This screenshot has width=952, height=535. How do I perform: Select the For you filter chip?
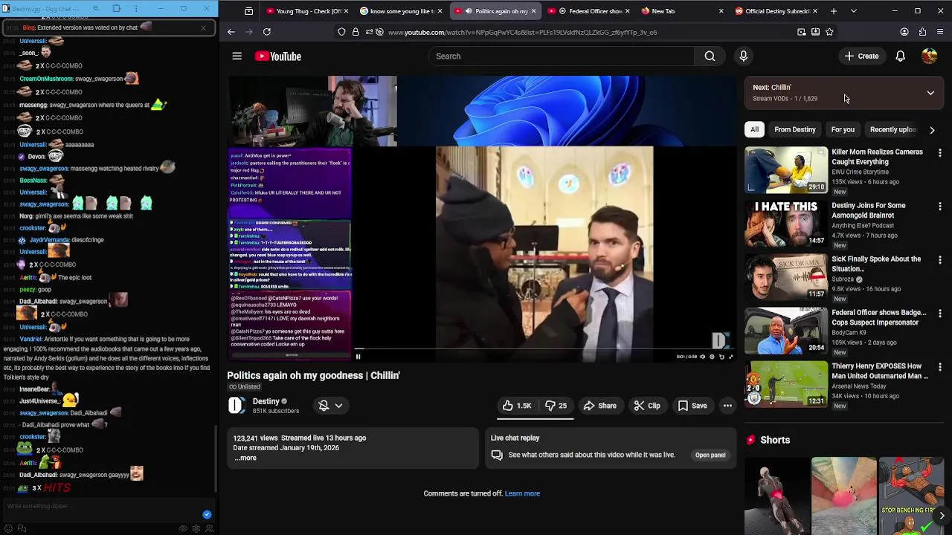click(x=843, y=129)
